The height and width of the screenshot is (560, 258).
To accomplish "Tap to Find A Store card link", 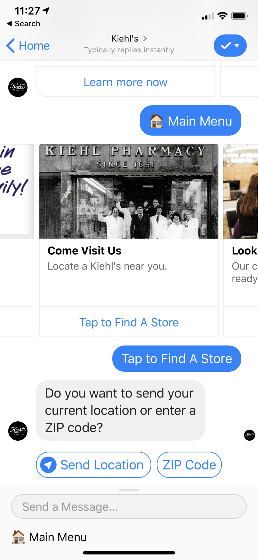I will point(129,322).
